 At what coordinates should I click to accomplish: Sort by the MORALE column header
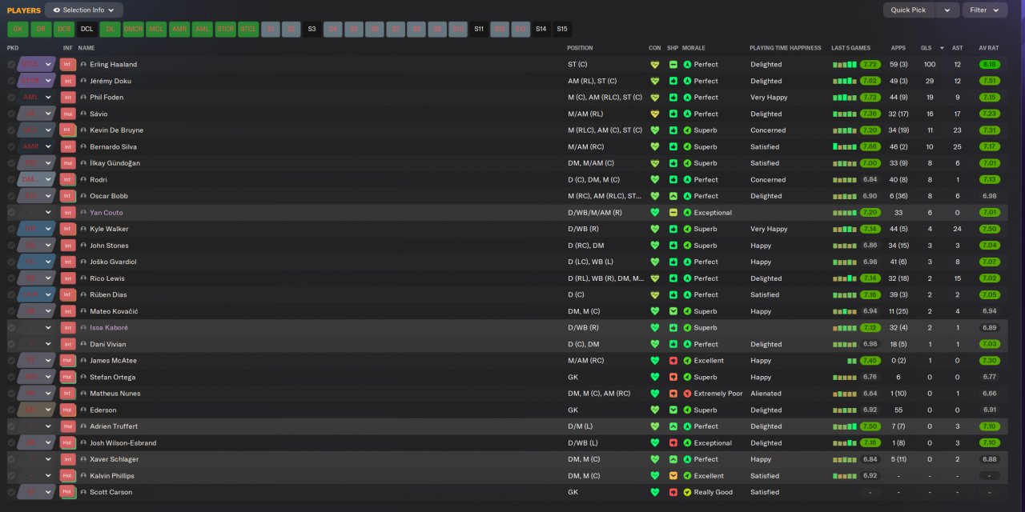tap(693, 48)
